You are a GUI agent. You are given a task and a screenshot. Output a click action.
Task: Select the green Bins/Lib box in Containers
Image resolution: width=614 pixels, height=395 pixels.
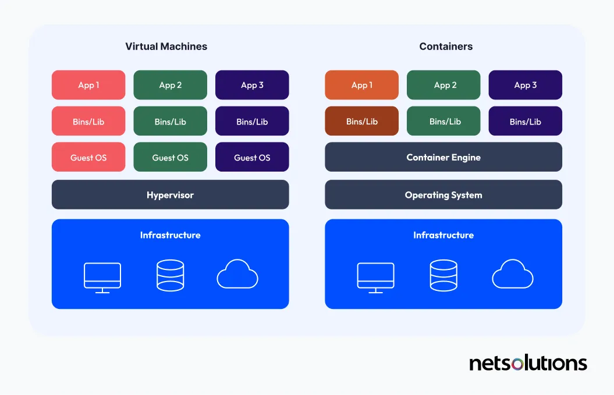443,121
